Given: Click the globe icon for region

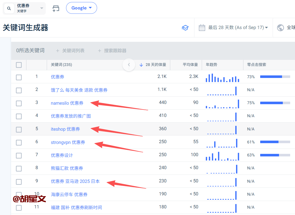Looking at the screenshot, I should 280,28.
